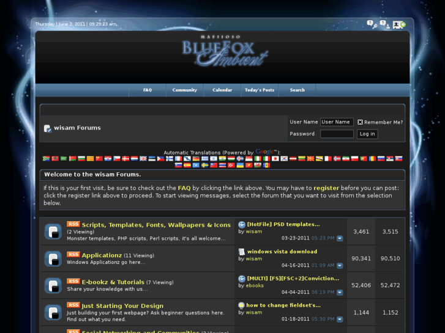Click the register new user icon

[399, 24]
